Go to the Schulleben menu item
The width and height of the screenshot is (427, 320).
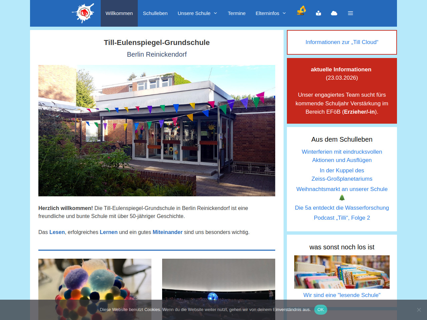(x=155, y=13)
